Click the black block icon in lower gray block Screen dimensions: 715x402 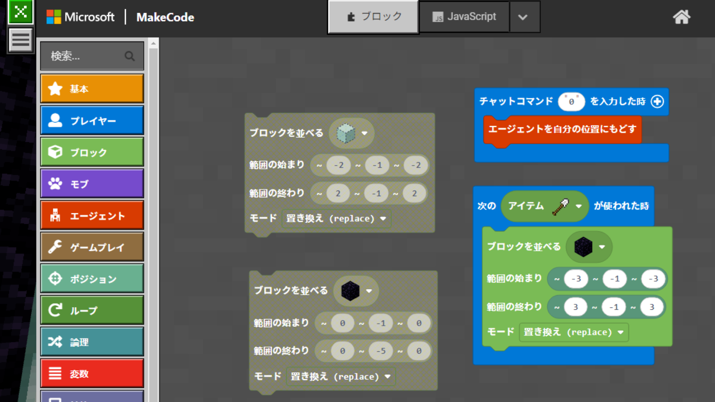350,291
